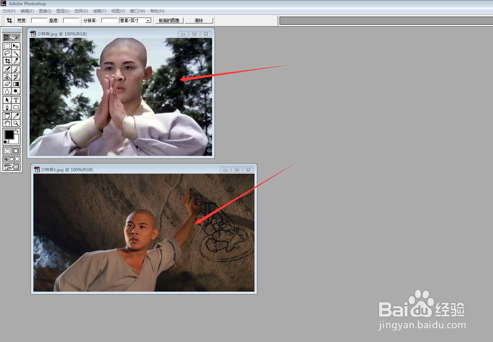This screenshot has height=342, width=493.
Task: Select the Crop tool in the toolbox
Action: [7, 61]
